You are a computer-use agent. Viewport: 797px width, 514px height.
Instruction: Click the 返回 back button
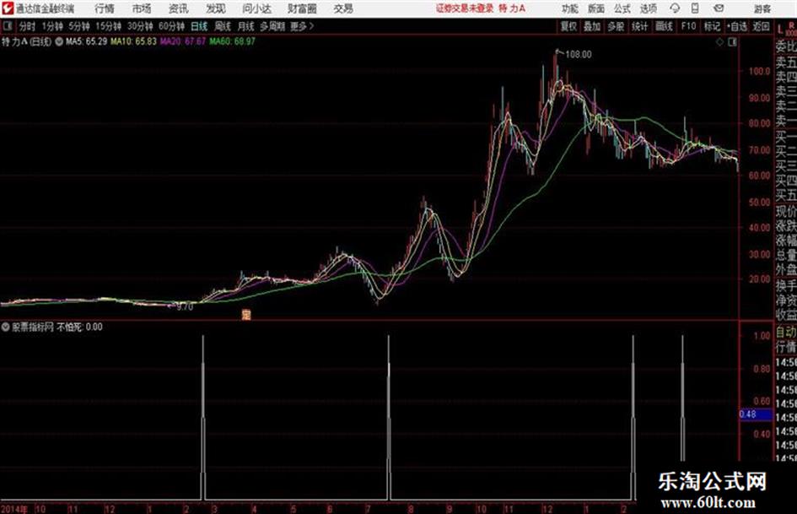click(761, 26)
